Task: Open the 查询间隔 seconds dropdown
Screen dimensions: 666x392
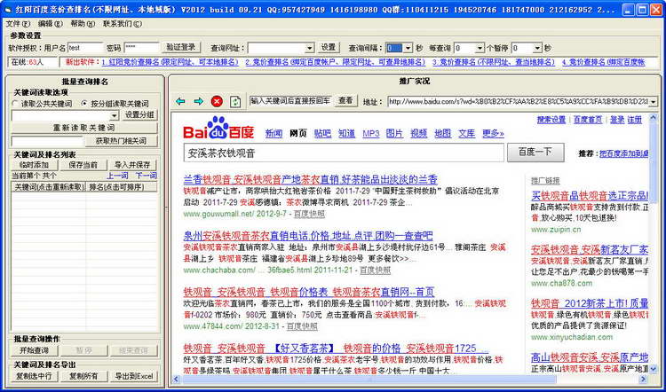Action: [x=408, y=48]
